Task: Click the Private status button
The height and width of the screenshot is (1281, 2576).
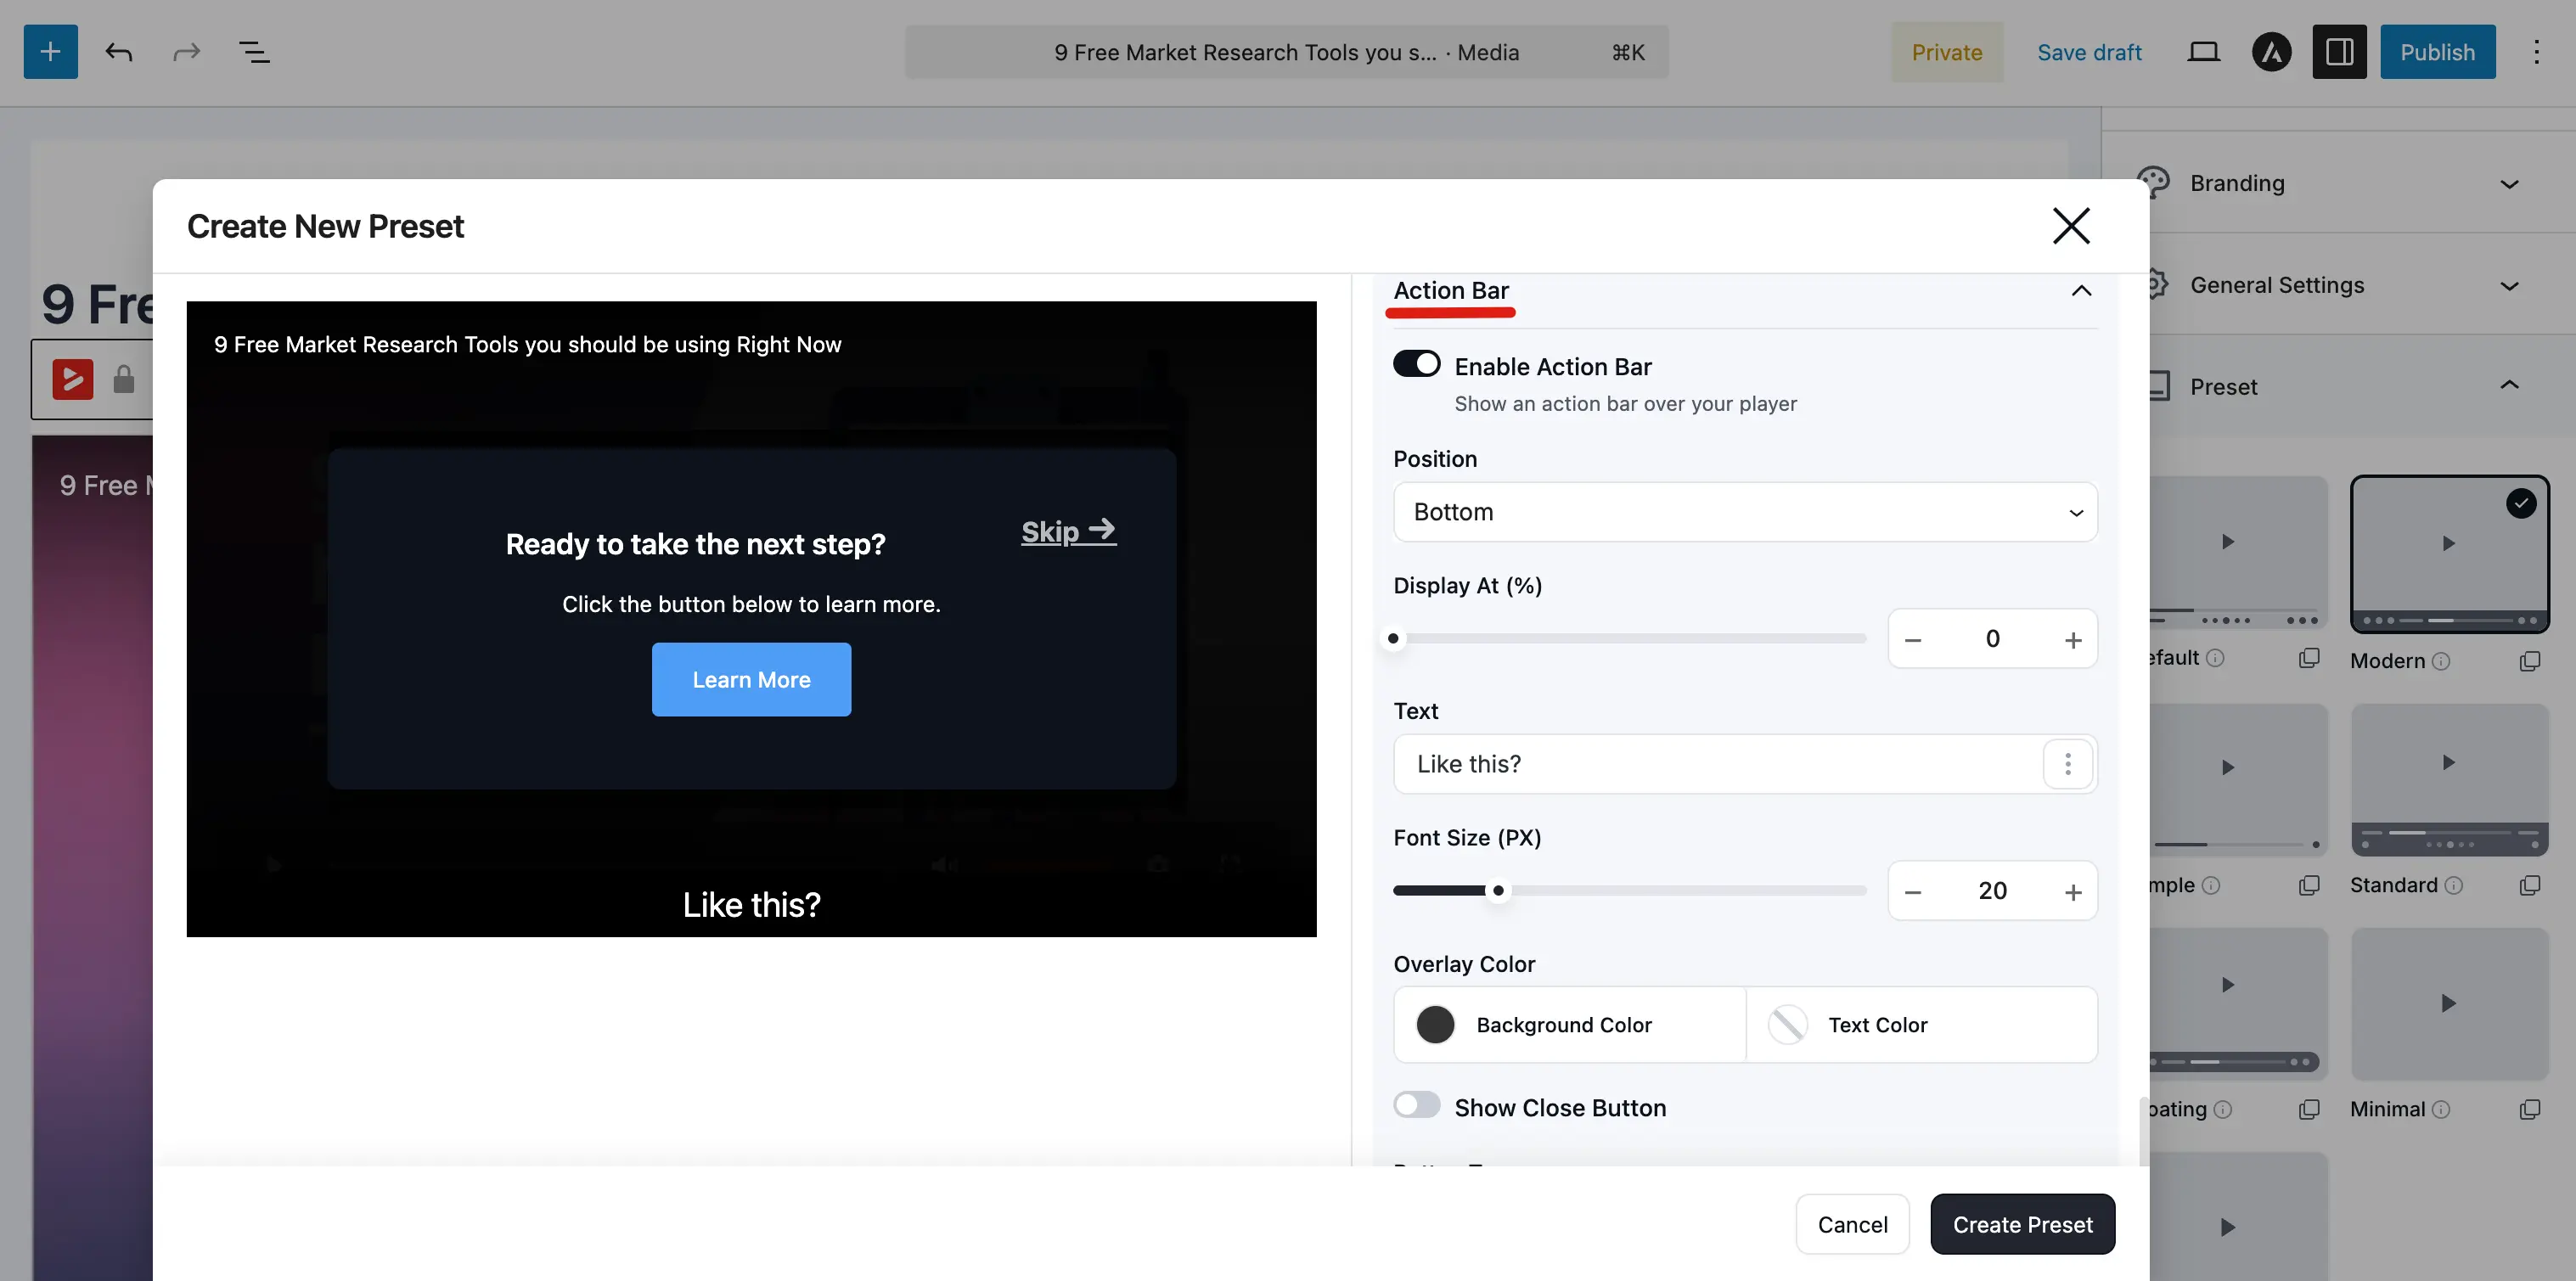Action: [x=1946, y=52]
